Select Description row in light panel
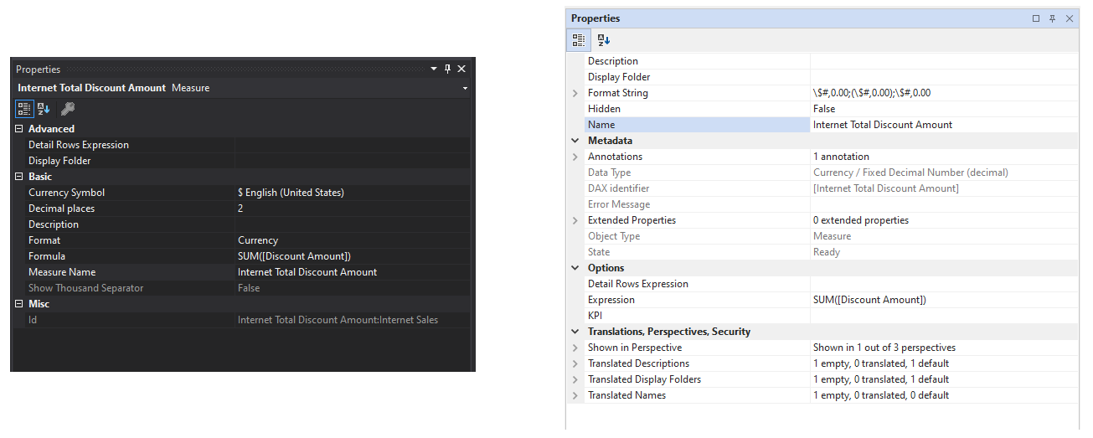The image size is (1093, 438). [x=831, y=61]
